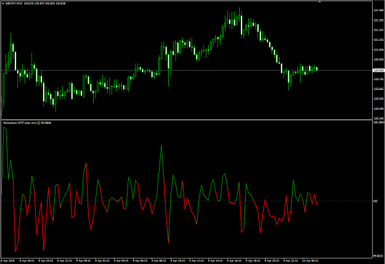Click the 10 Apr 00:15 time axis label
Viewport: 385px width, 264px height.
(x=310, y=260)
